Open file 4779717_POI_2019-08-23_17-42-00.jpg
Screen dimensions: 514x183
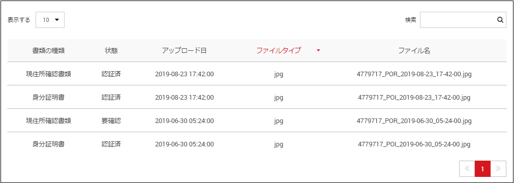414,98
